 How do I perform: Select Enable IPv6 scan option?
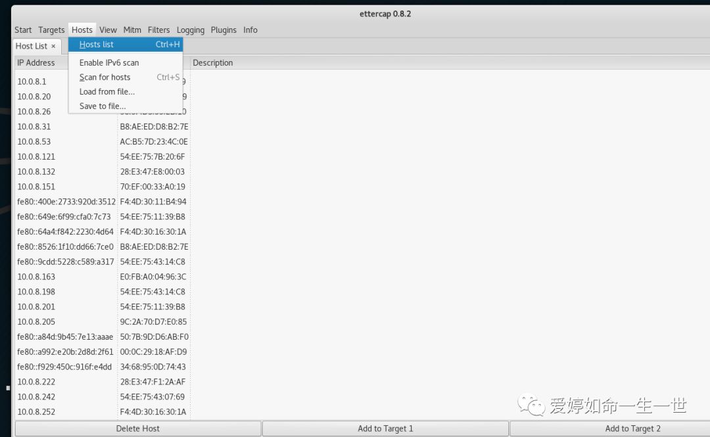[x=126, y=62]
